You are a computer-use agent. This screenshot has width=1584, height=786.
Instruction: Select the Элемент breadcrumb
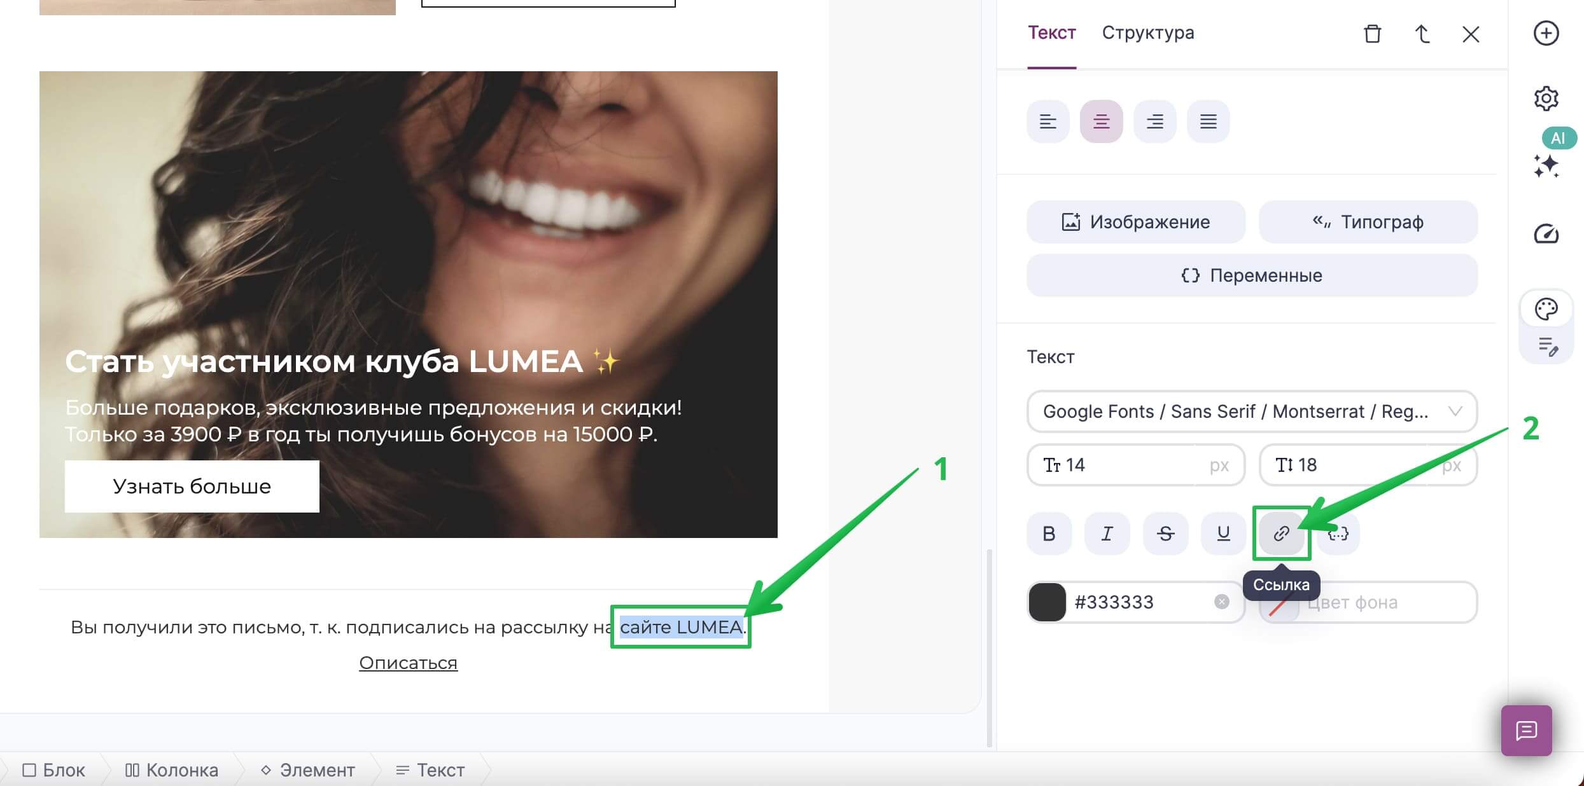tap(308, 770)
